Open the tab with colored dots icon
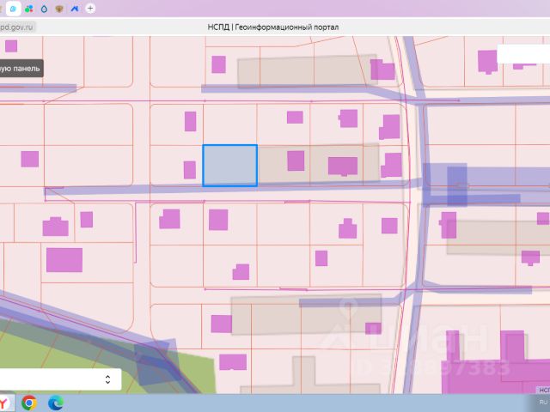The width and height of the screenshot is (550, 412). (28, 9)
